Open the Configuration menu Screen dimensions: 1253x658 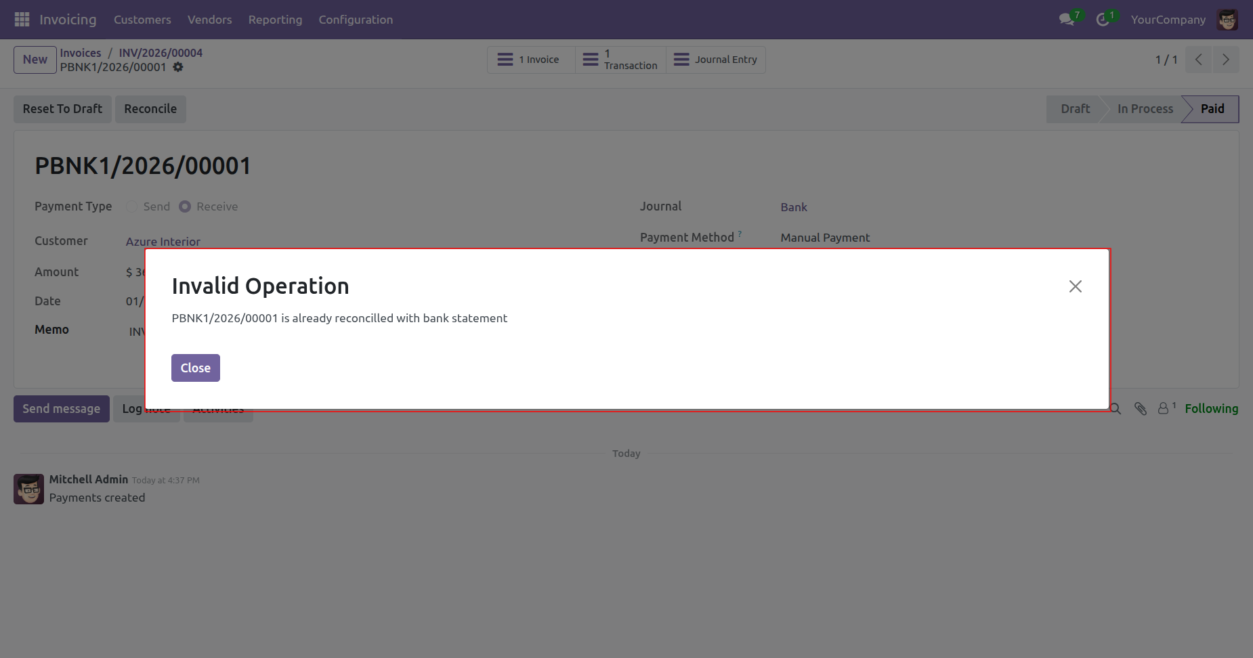pos(356,20)
